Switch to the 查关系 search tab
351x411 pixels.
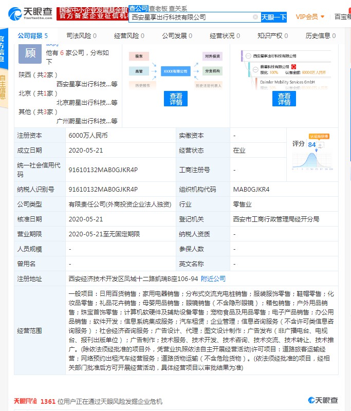point(178,9)
